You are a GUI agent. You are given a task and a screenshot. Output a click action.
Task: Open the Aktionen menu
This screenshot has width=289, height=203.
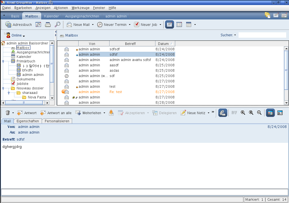coord(61,8)
